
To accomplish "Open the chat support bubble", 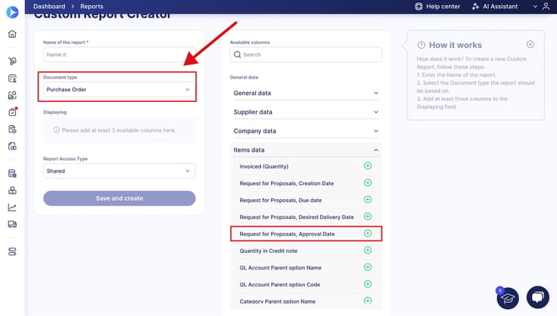I will coord(538,297).
